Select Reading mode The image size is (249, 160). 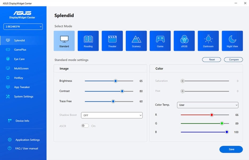pos(88,41)
